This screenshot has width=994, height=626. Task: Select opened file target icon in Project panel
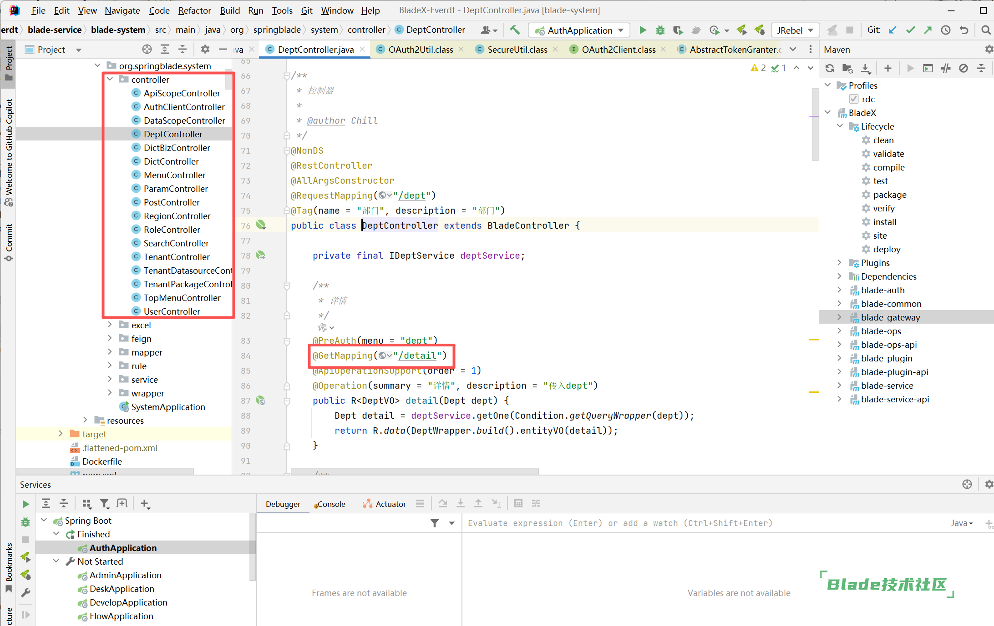coord(147,49)
